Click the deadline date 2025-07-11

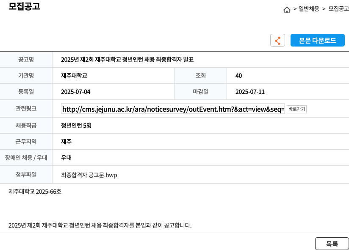point(250,92)
